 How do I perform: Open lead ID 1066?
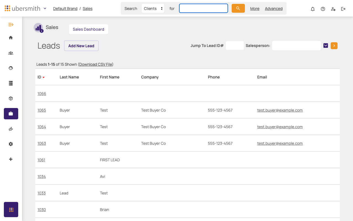pyautogui.click(x=42, y=94)
